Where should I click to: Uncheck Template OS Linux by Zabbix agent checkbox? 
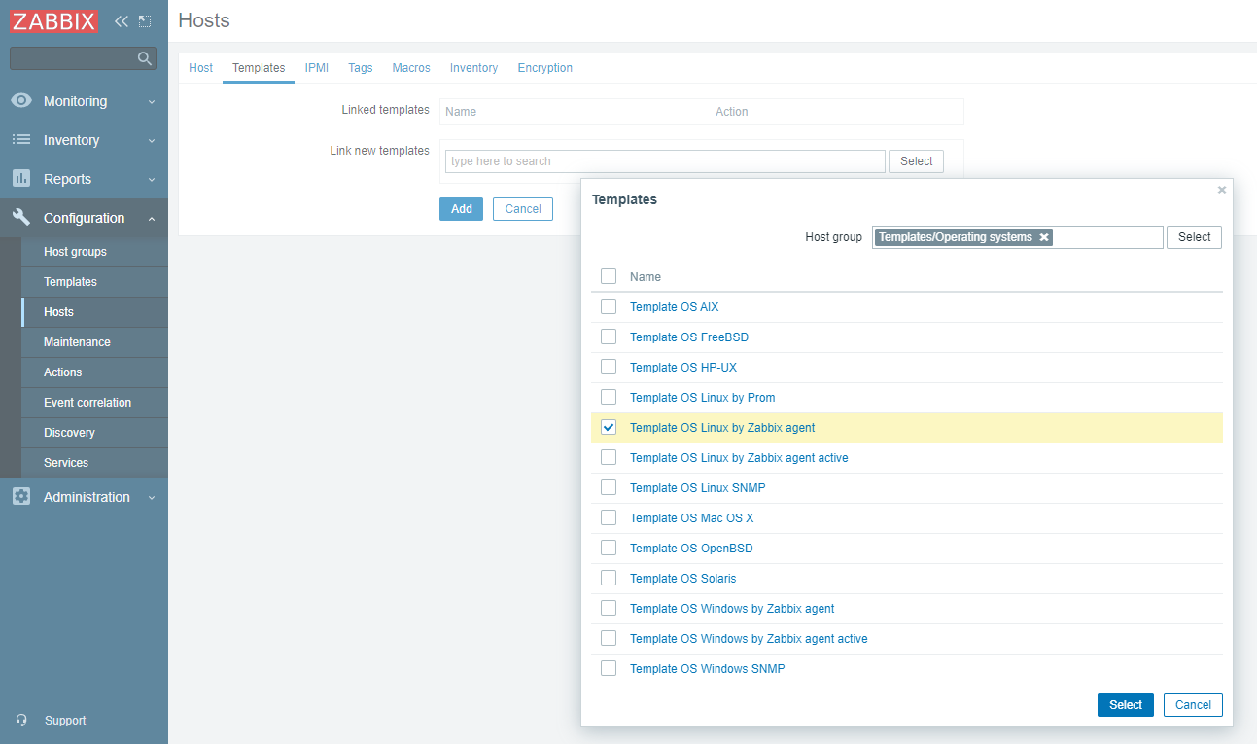(x=609, y=427)
